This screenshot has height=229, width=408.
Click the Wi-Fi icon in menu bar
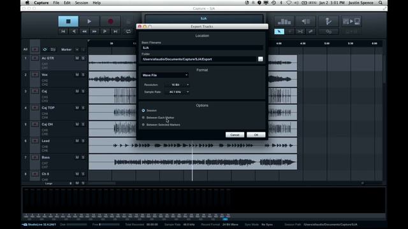(289, 3)
